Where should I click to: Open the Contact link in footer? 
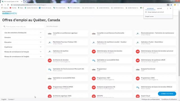(11, 99)
